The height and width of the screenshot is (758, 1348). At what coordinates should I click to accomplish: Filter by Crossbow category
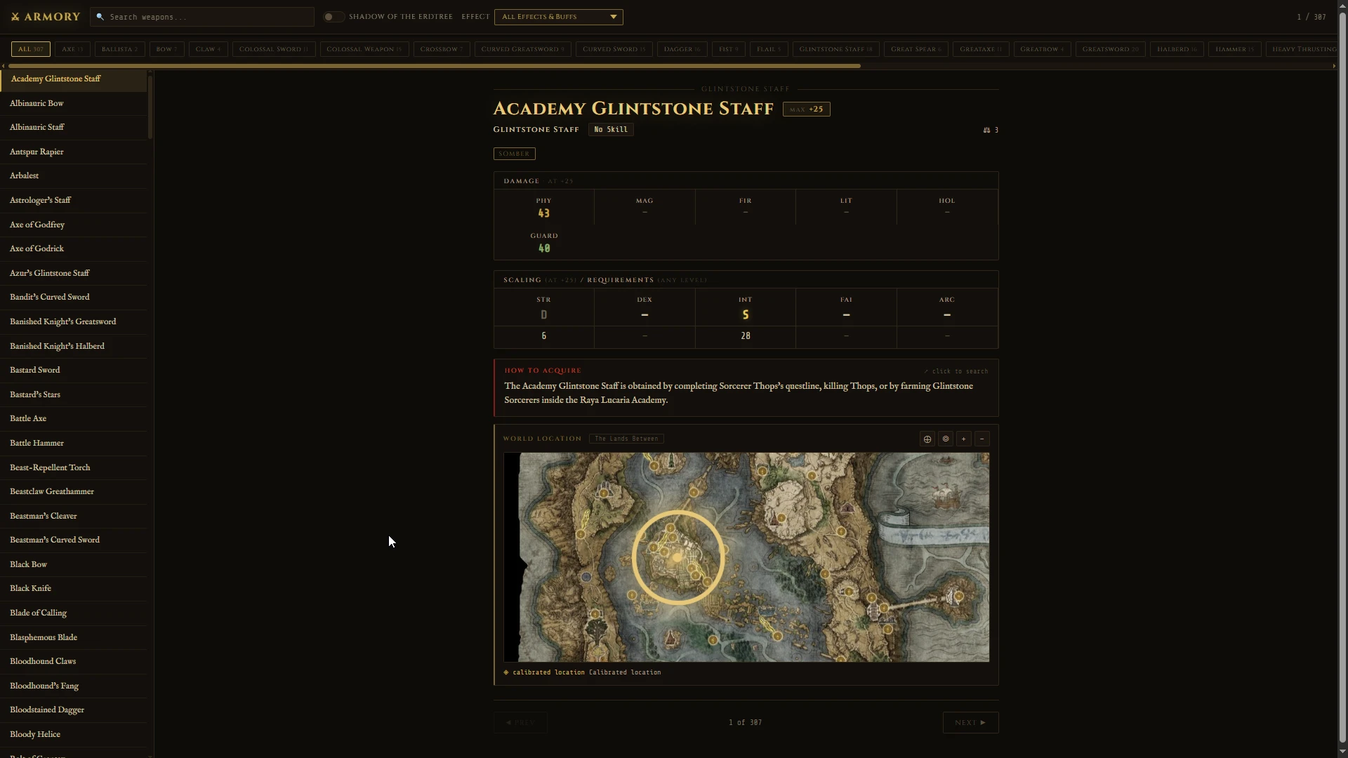[x=442, y=49]
